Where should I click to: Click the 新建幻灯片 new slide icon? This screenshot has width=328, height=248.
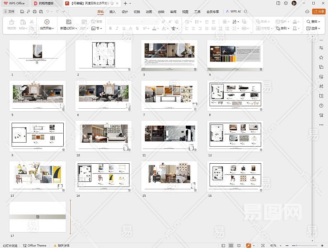(68, 21)
